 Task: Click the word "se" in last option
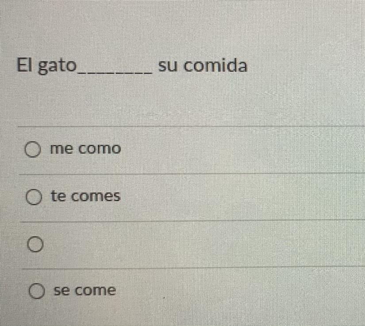[x=62, y=291]
